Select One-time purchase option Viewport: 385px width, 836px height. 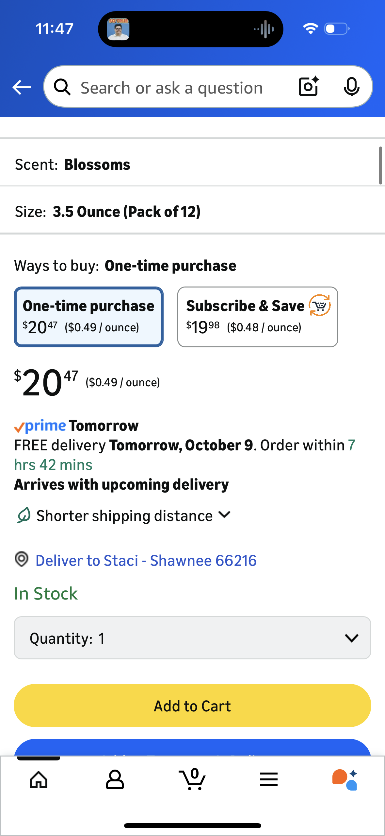pyautogui.click(x=88, y=317)
